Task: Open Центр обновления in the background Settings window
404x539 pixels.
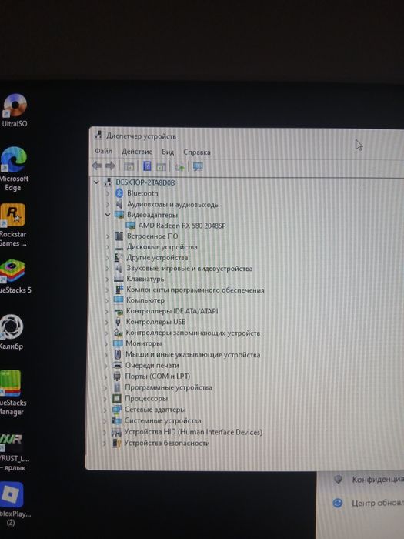Action: click(x=378, y=504)
